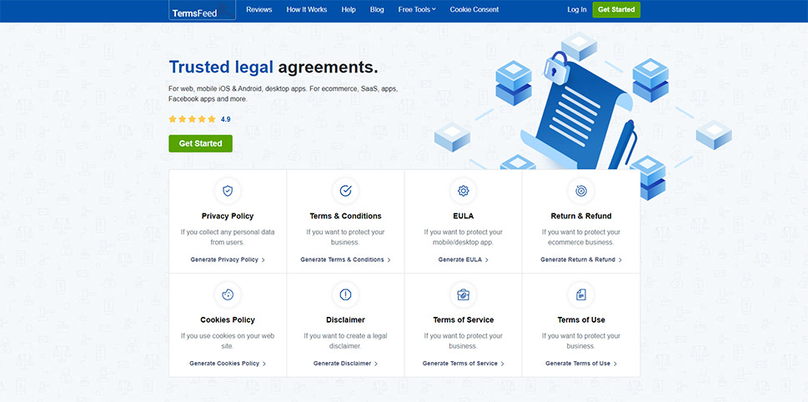Click the EULA card title
Viewport: 808px width, 402px height.
pos(464,216)
